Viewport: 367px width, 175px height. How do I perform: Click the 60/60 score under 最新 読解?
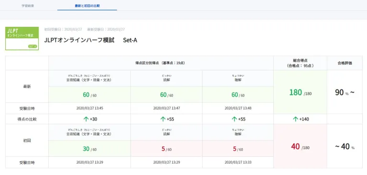click(x=166, y=95)
